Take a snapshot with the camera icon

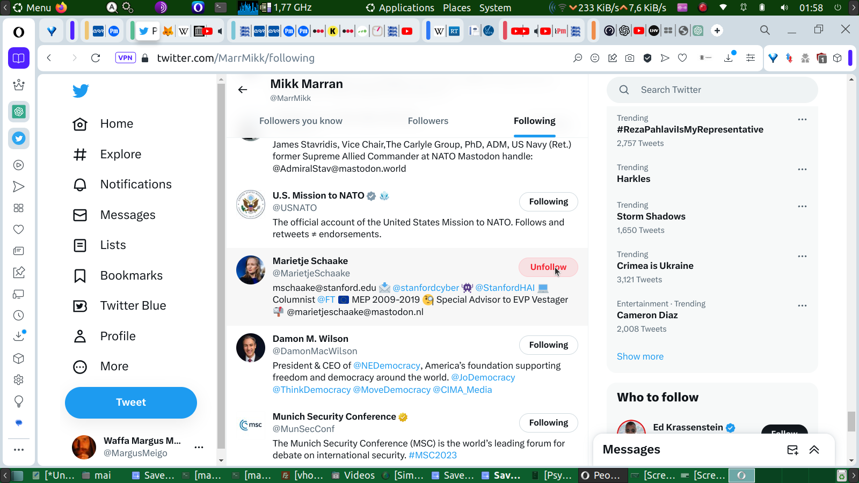point(630,58)
